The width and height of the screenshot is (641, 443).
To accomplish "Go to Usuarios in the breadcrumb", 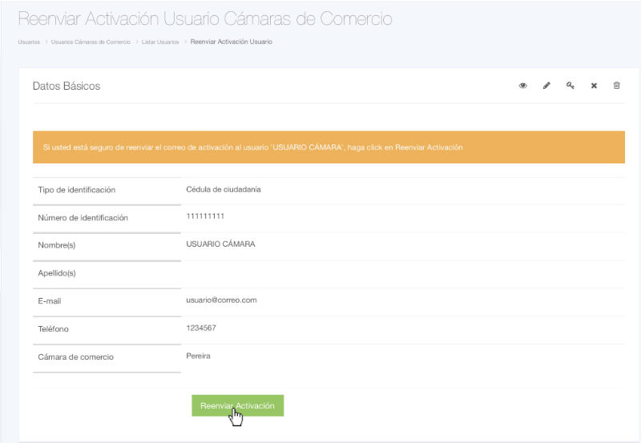I will [x=29, y=42].
